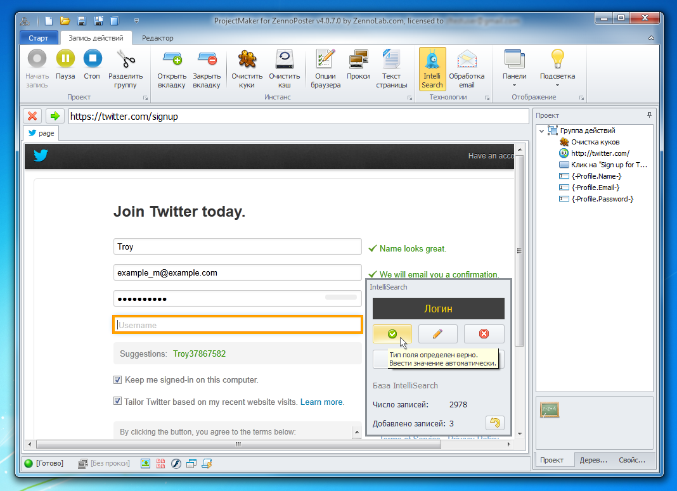Click the suggested username Troy37867582
The image size is (677, 491).
200,354
